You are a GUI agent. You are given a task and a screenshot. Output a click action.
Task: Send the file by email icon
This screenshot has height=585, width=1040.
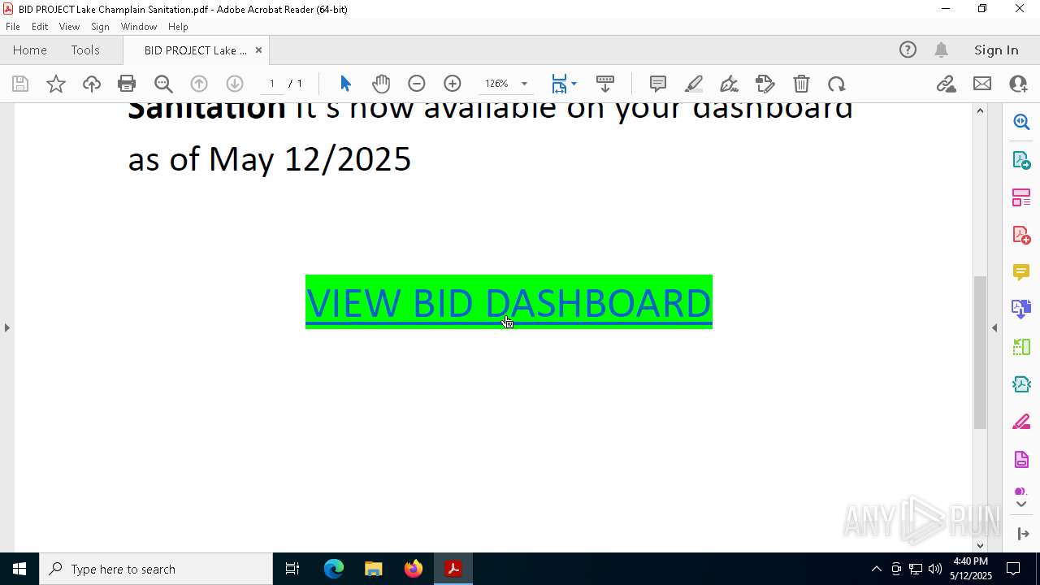click(982, 84)
